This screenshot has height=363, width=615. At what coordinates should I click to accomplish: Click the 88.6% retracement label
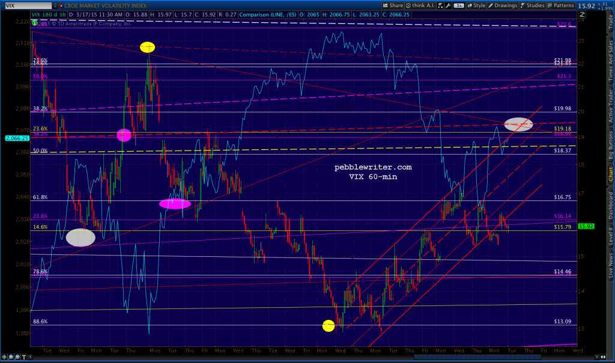coord(40,322)
